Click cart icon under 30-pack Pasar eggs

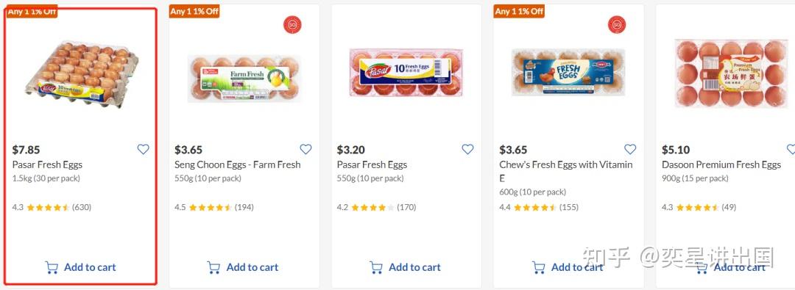(52, 267)
